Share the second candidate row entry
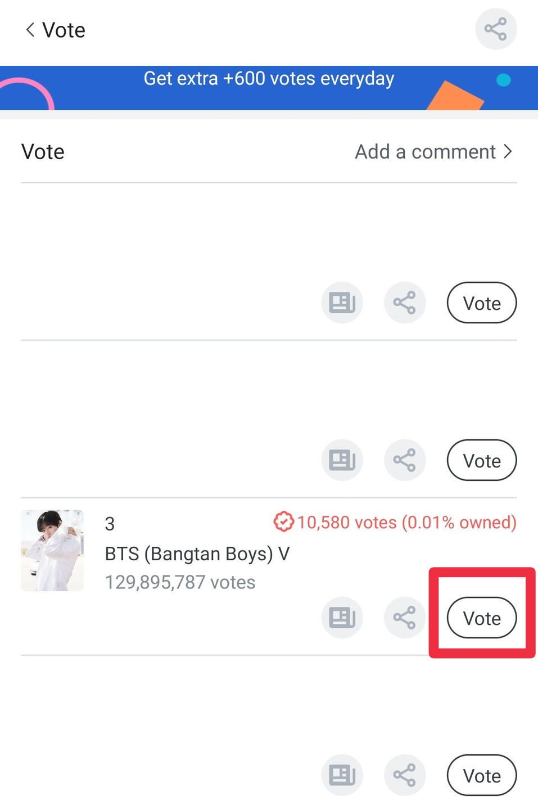This screenshot has width=538, height=810. click(404, 460)
